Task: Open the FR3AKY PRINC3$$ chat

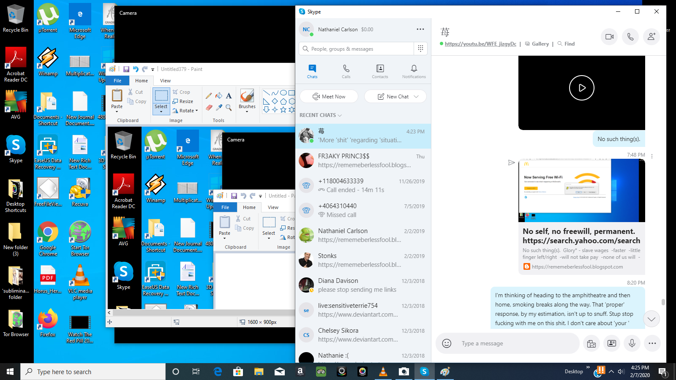Action: pyautogui.click(x=363, y=160)
